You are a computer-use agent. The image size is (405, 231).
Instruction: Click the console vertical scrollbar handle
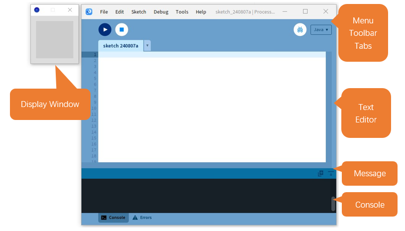(333, 204)
